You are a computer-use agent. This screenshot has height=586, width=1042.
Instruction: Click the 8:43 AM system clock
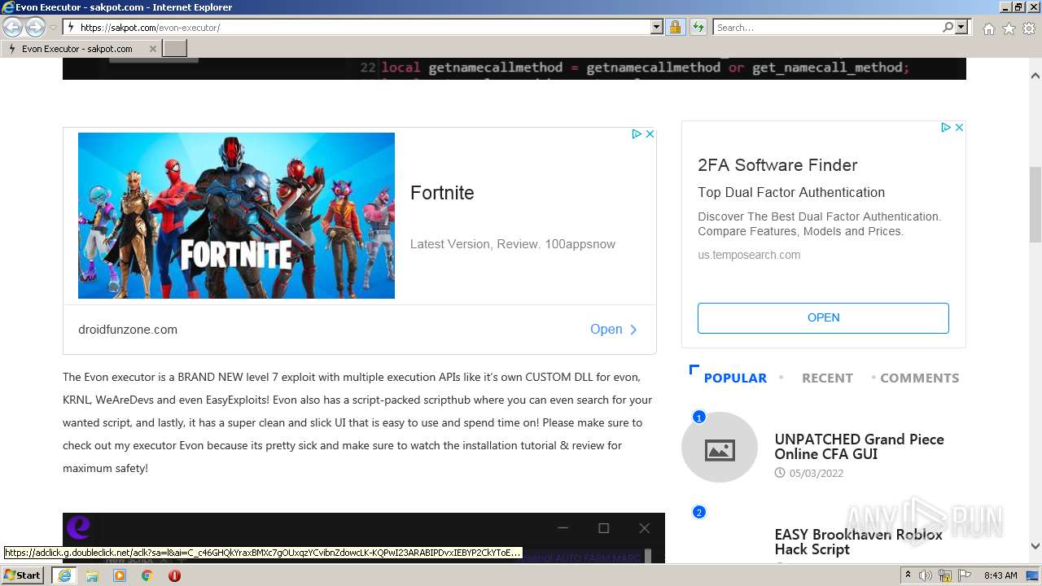(1000, 575)
